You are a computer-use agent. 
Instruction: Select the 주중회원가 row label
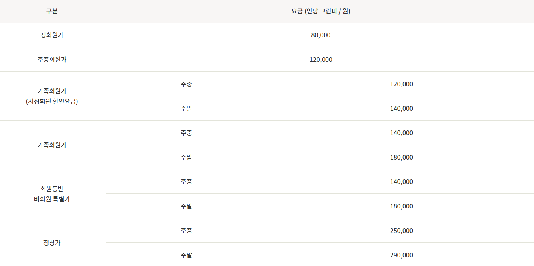(52, 60)
